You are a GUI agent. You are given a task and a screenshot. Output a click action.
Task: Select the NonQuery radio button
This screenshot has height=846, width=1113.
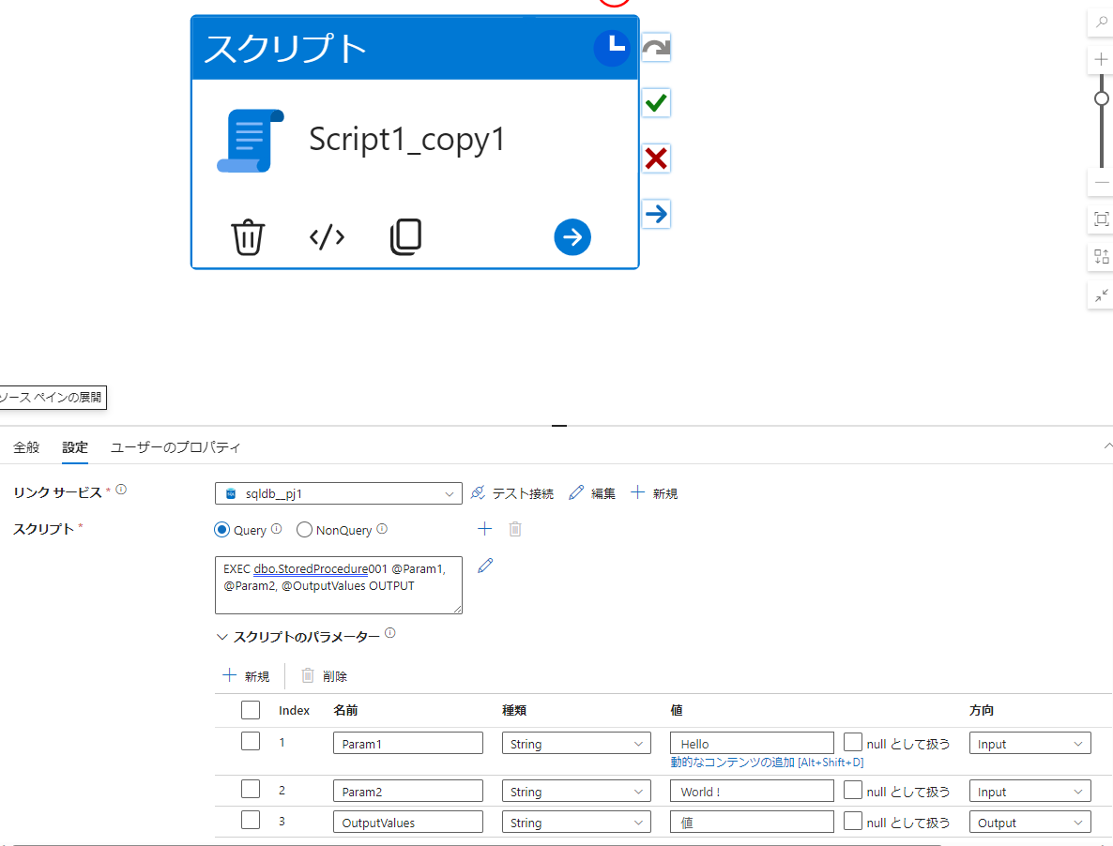tap(304, 529)
